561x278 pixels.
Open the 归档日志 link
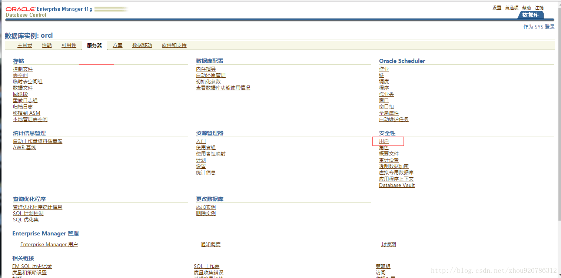(x=23, y=107)
